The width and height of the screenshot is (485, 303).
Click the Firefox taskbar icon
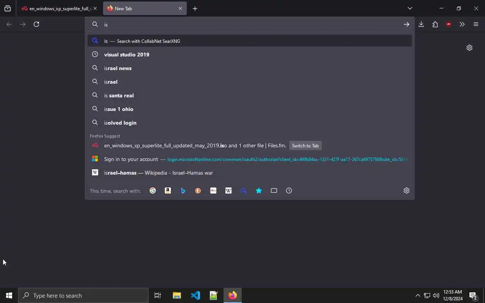[232, 295]
